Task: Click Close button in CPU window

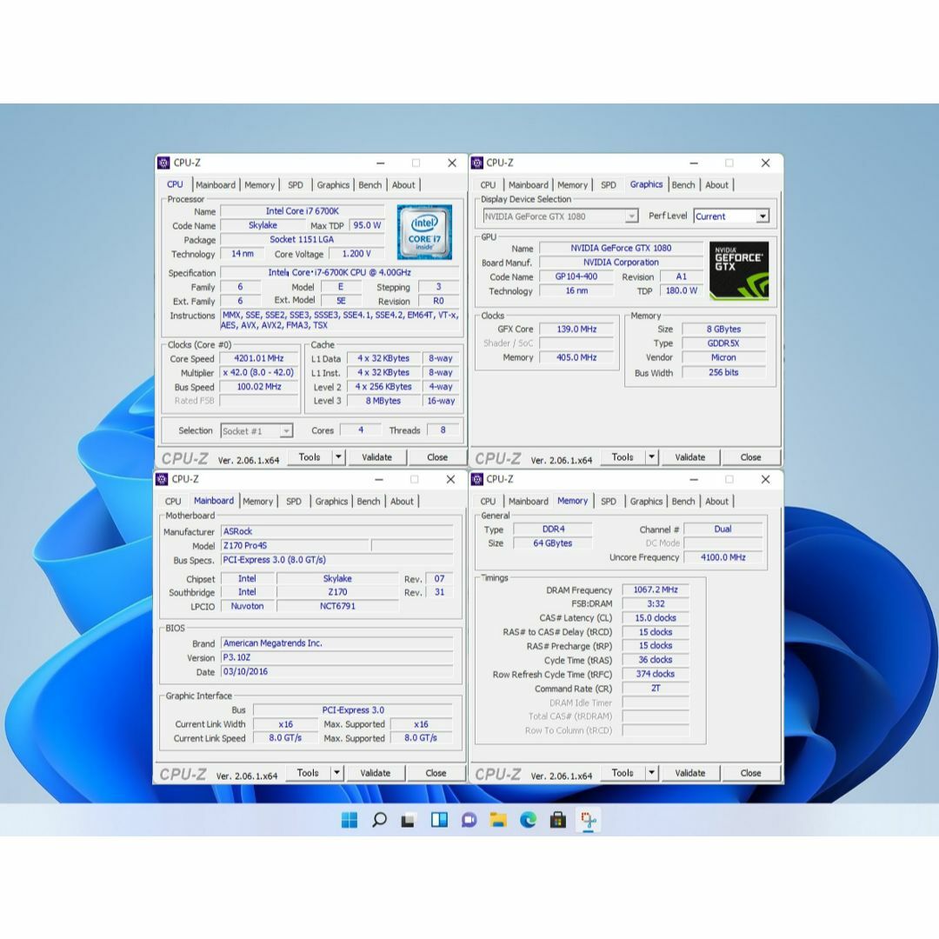Action: click(437, 457)
